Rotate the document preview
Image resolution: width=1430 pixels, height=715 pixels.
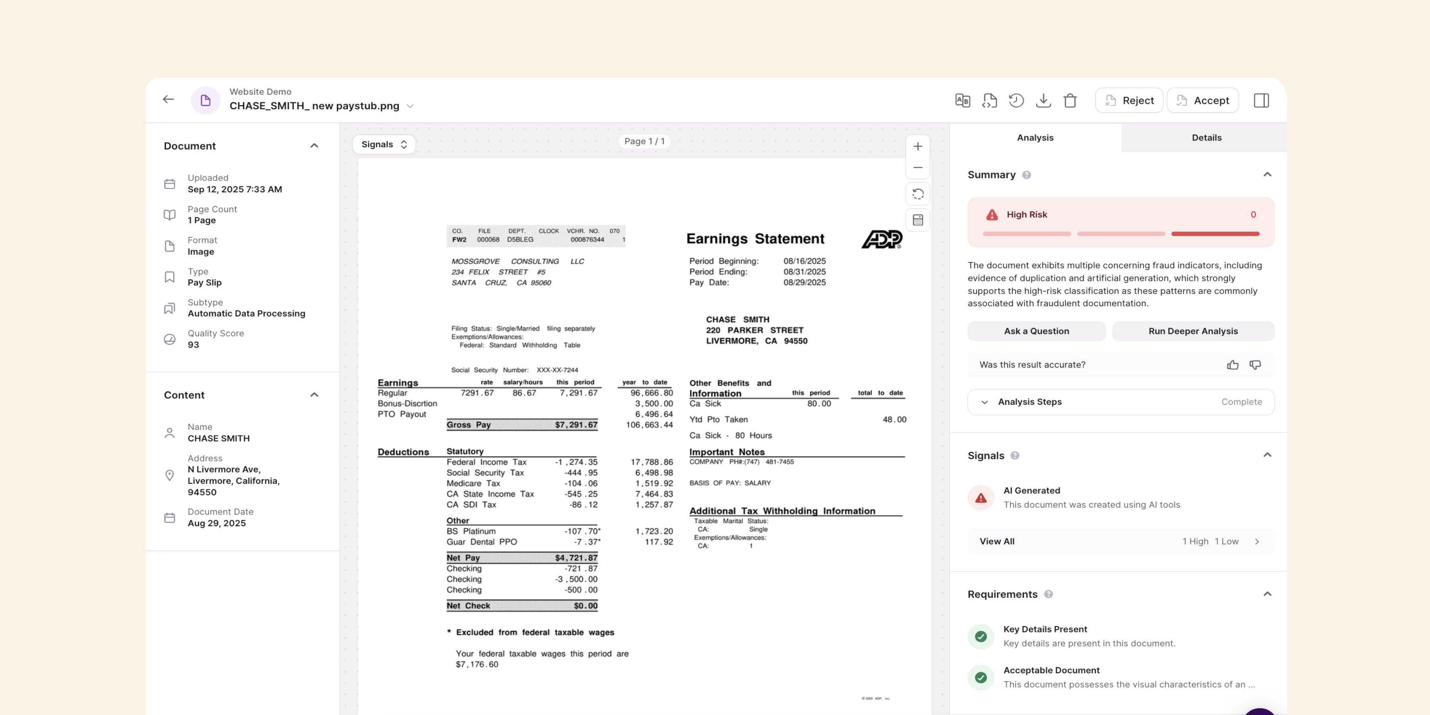click(x=918, y=194)
